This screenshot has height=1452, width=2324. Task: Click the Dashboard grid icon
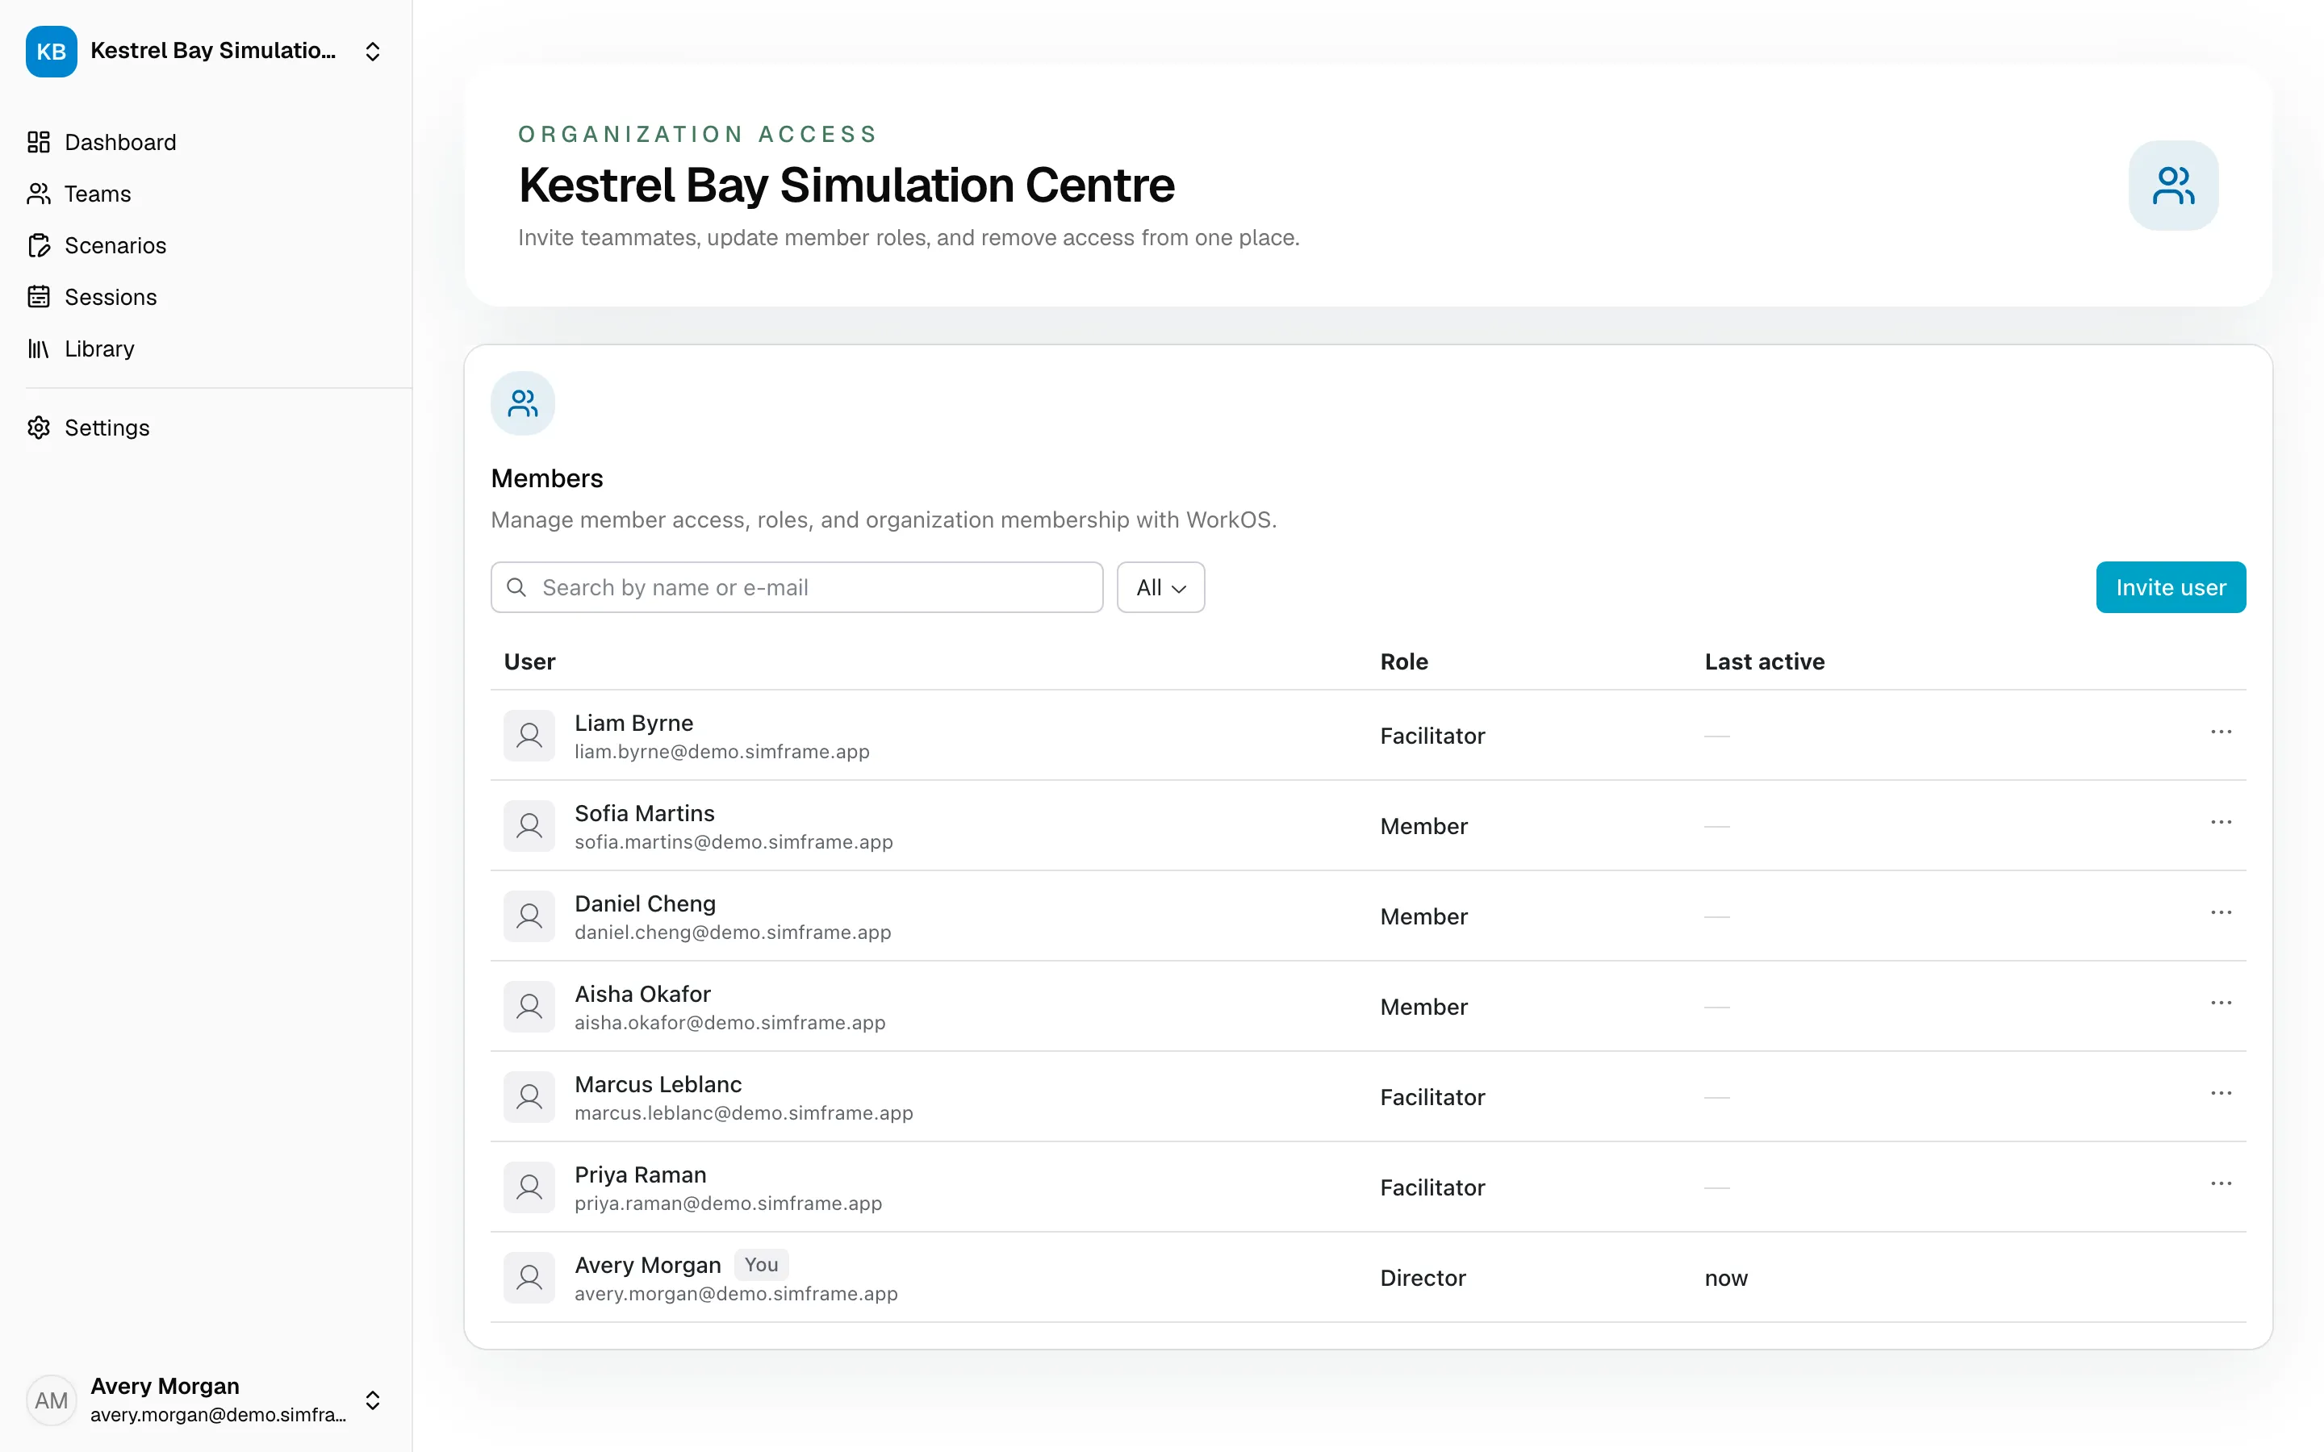39,142
